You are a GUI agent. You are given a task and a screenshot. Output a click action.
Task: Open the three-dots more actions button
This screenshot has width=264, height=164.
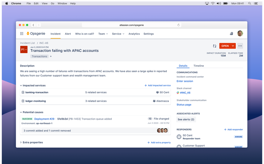pyautogui.click(x=240, y=46)
